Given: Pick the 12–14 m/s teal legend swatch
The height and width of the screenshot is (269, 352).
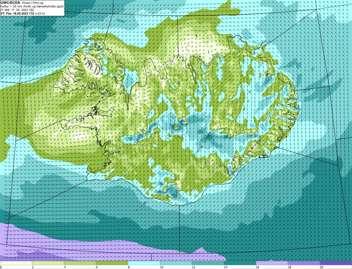Looking at the screenshot, I should pos(208,263).
